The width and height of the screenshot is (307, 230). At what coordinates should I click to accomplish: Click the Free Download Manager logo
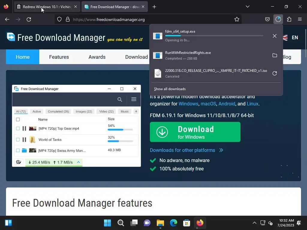pos(56,37)
